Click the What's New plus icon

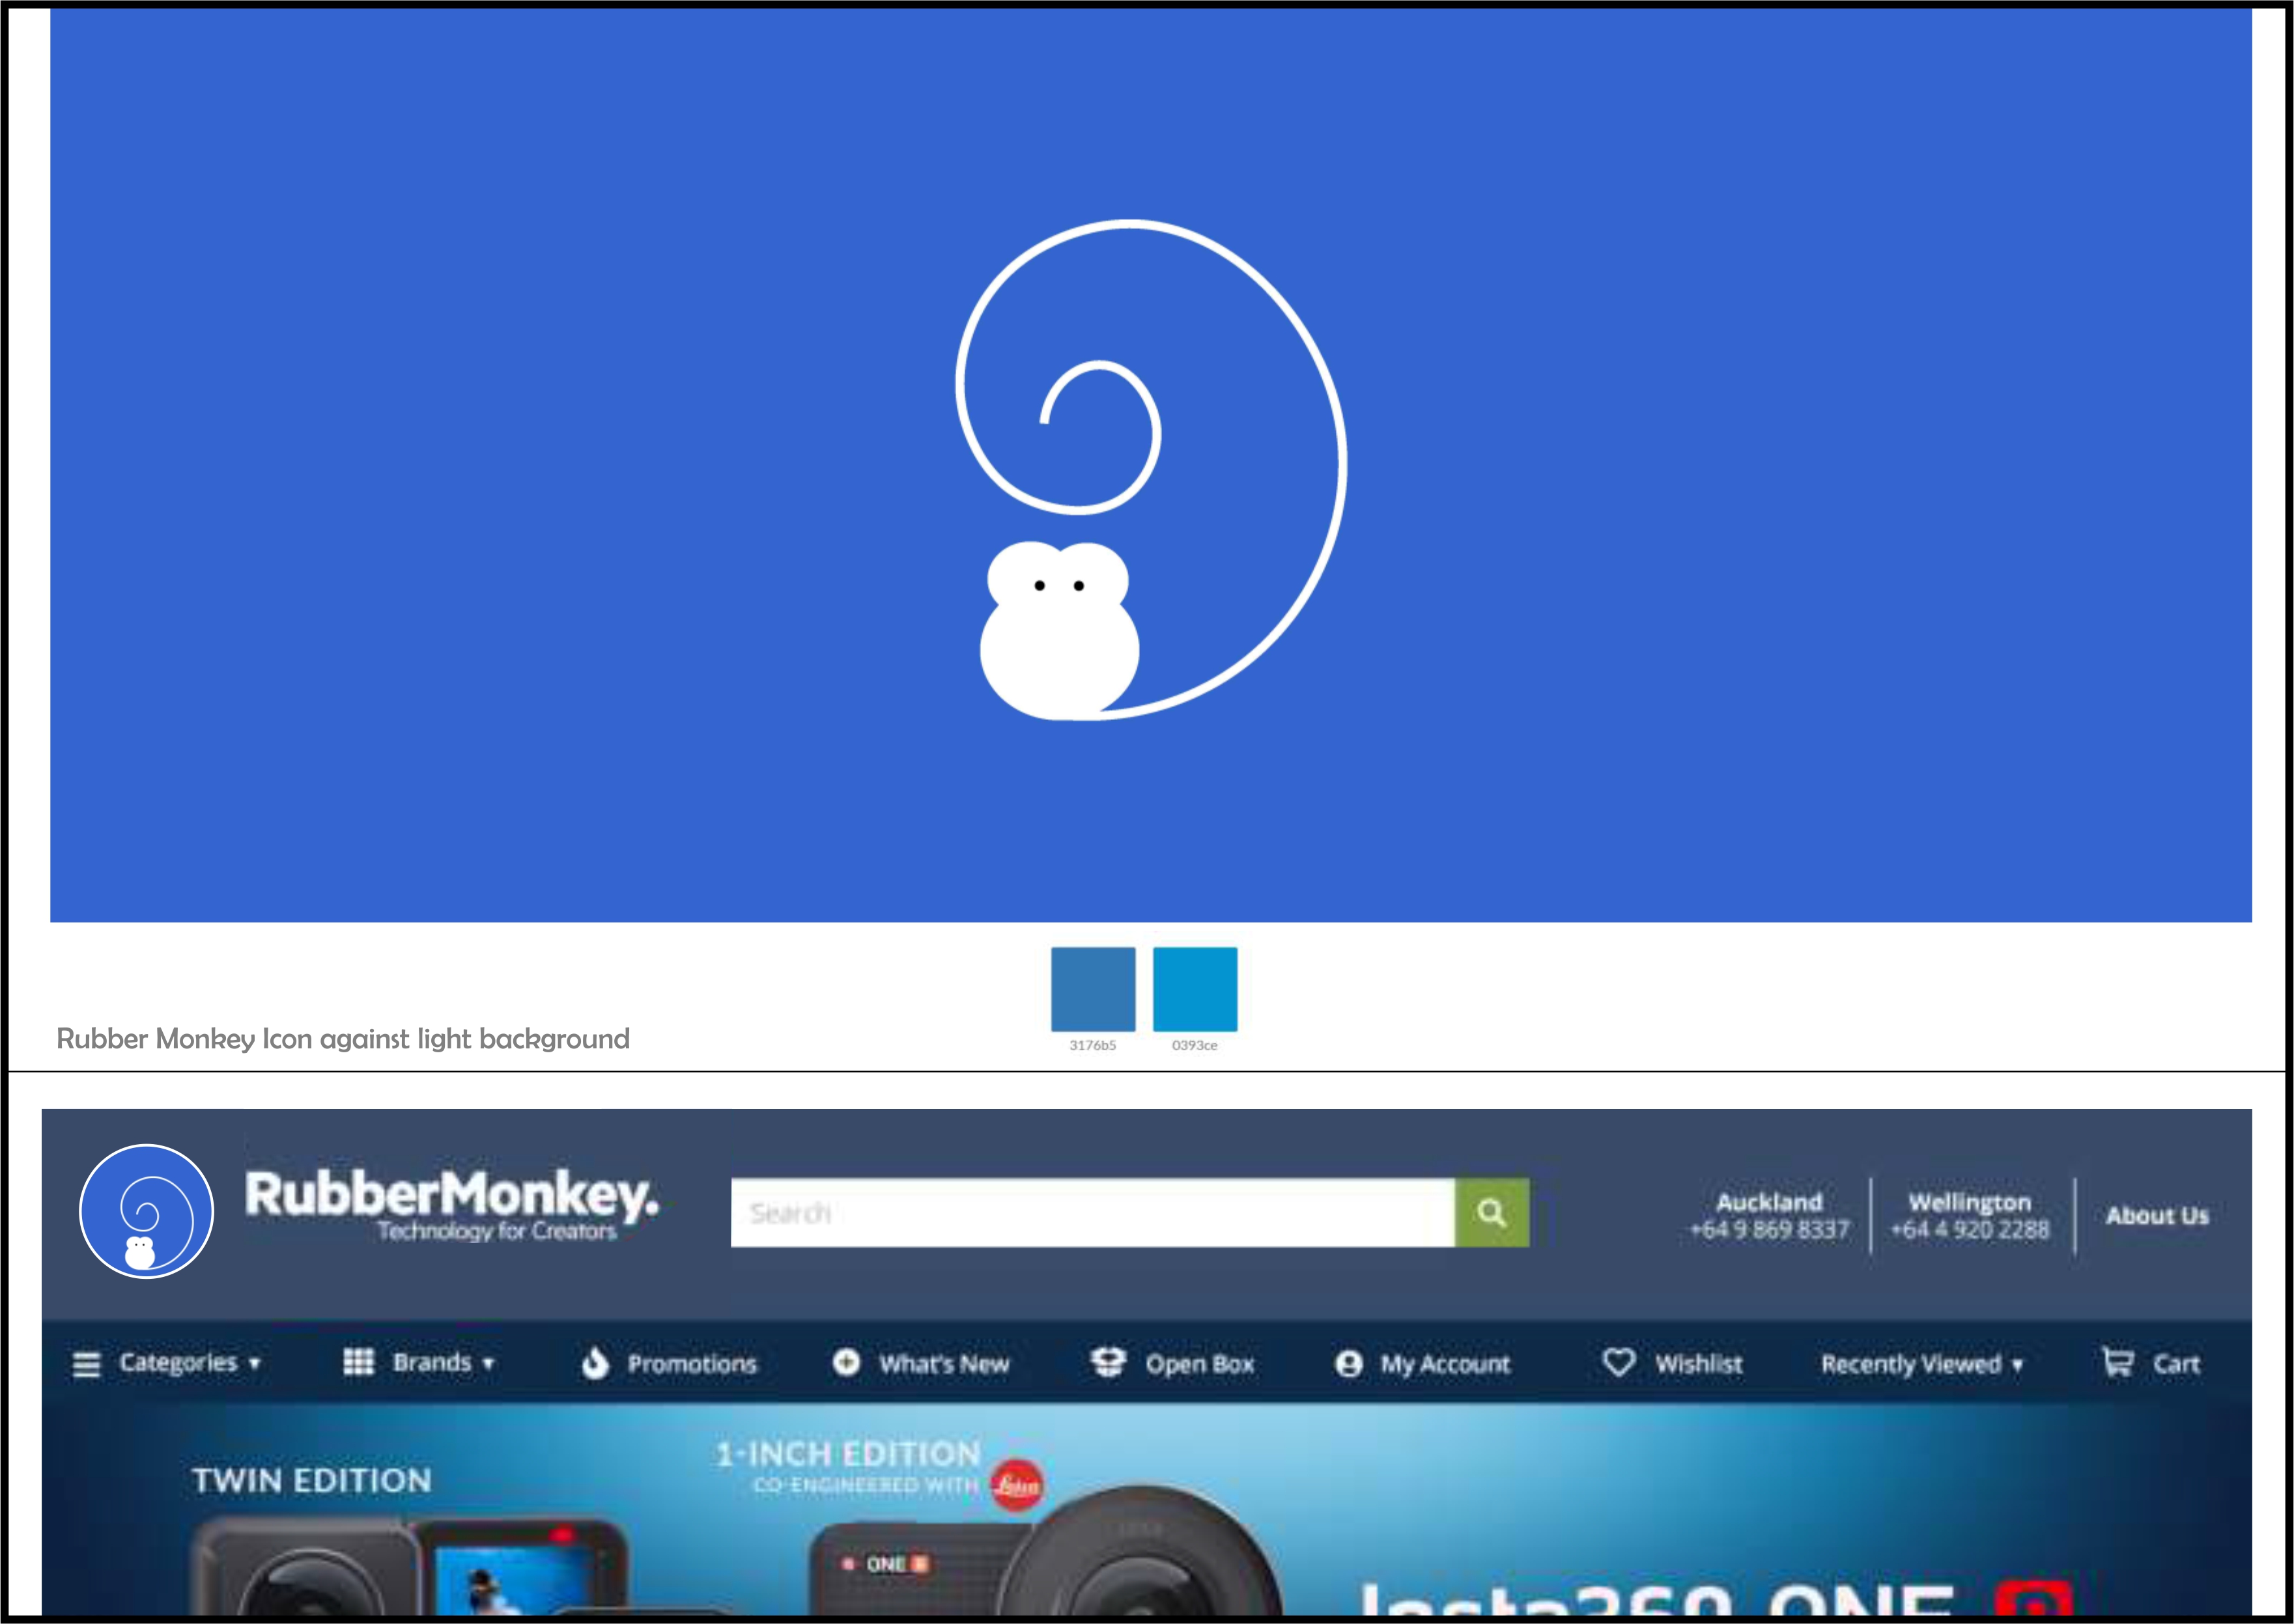coord(846,1362)
